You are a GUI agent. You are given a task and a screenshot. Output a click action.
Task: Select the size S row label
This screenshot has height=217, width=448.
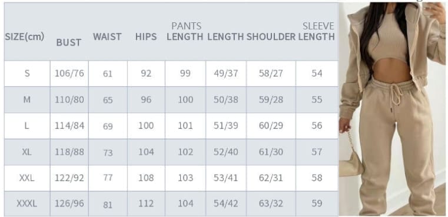27,74
